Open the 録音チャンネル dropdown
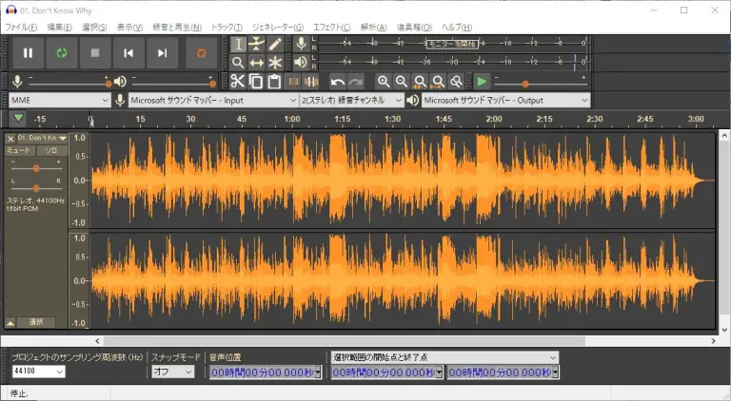 pyautogui.click(x=351, y=100)
